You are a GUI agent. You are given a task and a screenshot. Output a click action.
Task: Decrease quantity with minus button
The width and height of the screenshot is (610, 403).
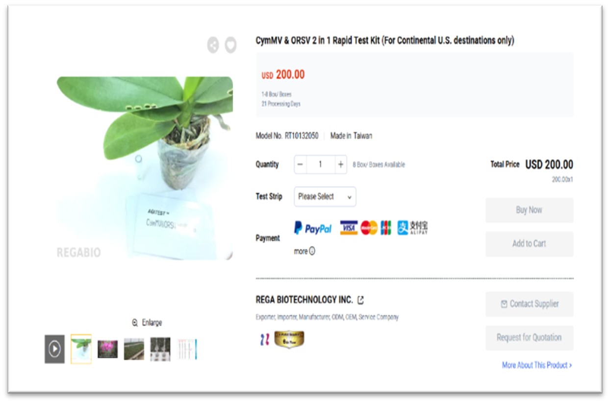click(301, 165)
